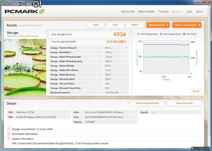Select Storage - Microsoft Word row
The height and width of the screenshot is (151, 212).
[89, 79]
